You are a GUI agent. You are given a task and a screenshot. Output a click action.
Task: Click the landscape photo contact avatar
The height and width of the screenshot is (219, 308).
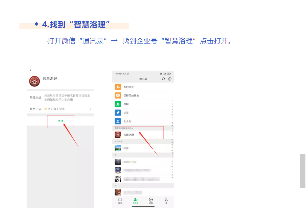click(118, 148)
